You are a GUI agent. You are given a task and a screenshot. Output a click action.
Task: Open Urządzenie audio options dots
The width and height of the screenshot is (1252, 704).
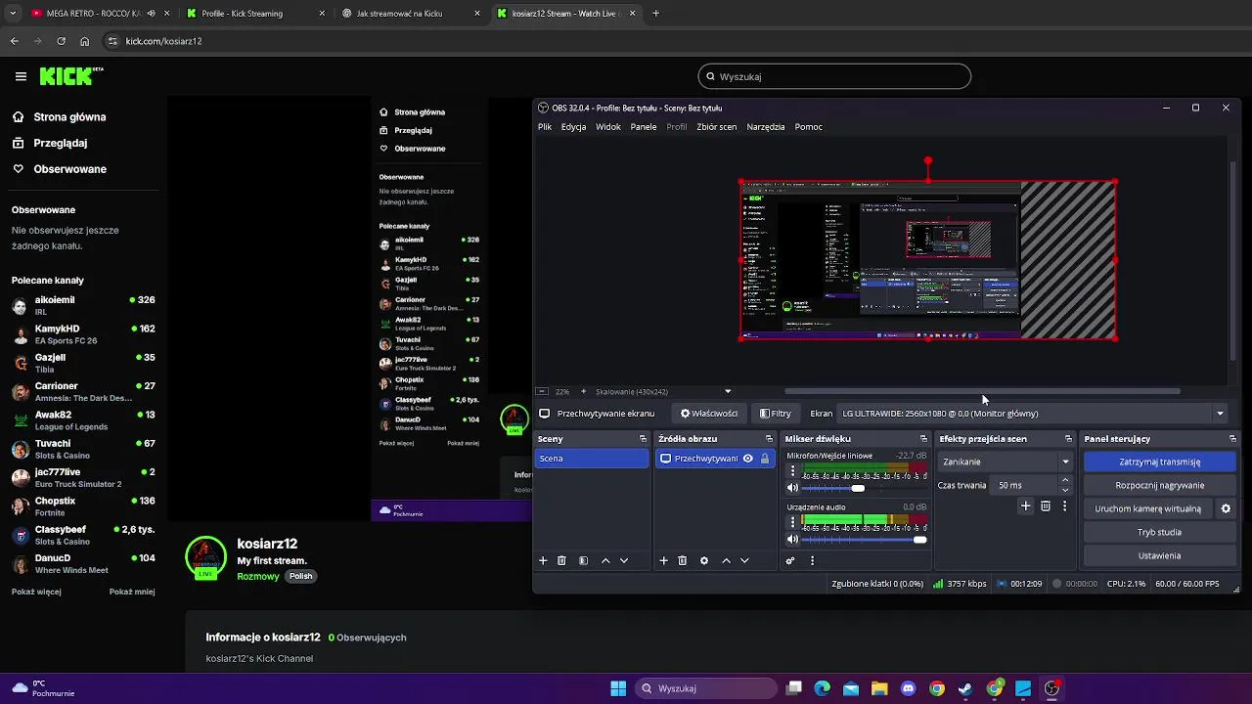tap(793, 523)
